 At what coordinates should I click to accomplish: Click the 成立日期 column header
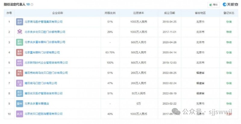(x=169, y=13)
